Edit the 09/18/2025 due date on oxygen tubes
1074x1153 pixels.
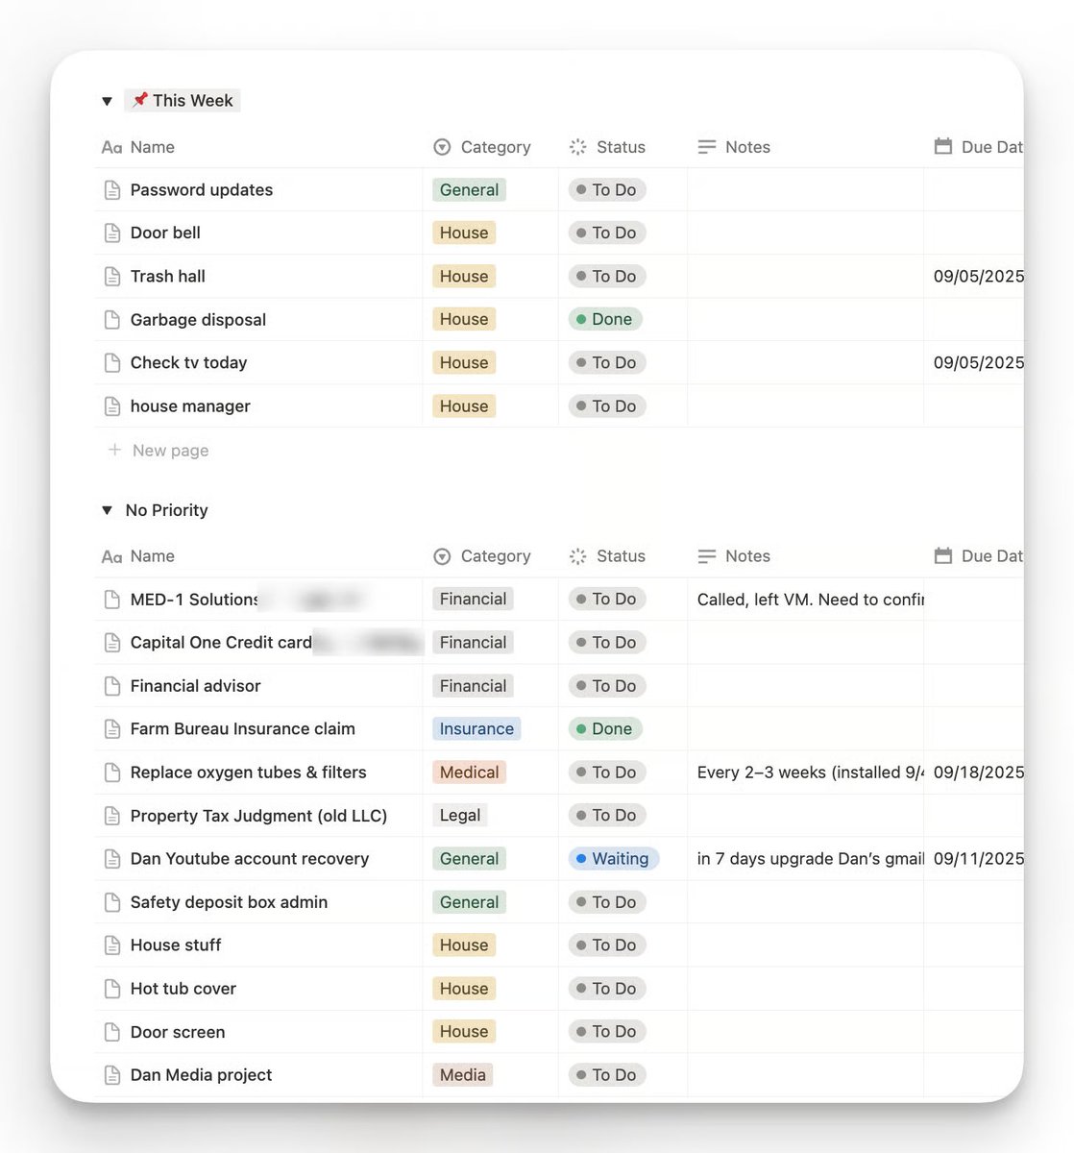pyautogui.click(x=978, y=773)
